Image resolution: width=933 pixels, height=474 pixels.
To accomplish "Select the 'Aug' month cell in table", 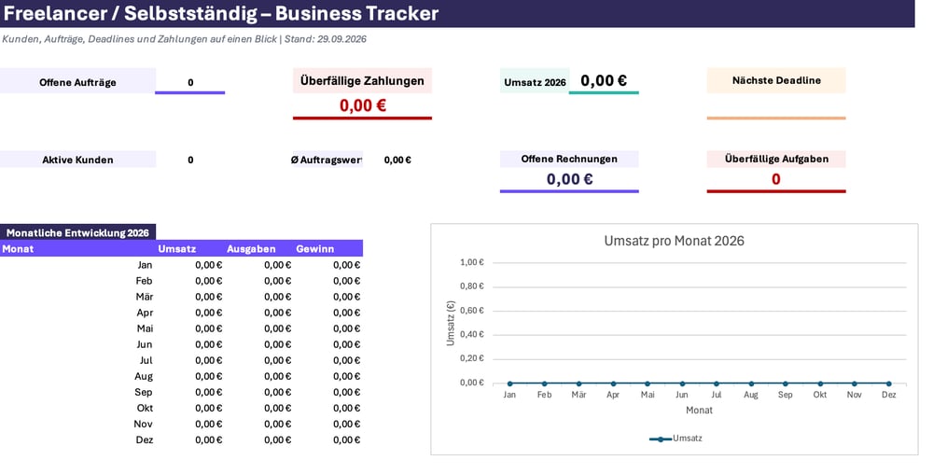I will [78, 376].
